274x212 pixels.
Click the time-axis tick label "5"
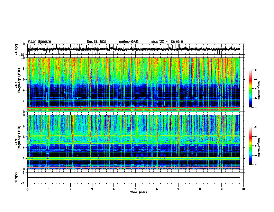click(x=135, y=189)
